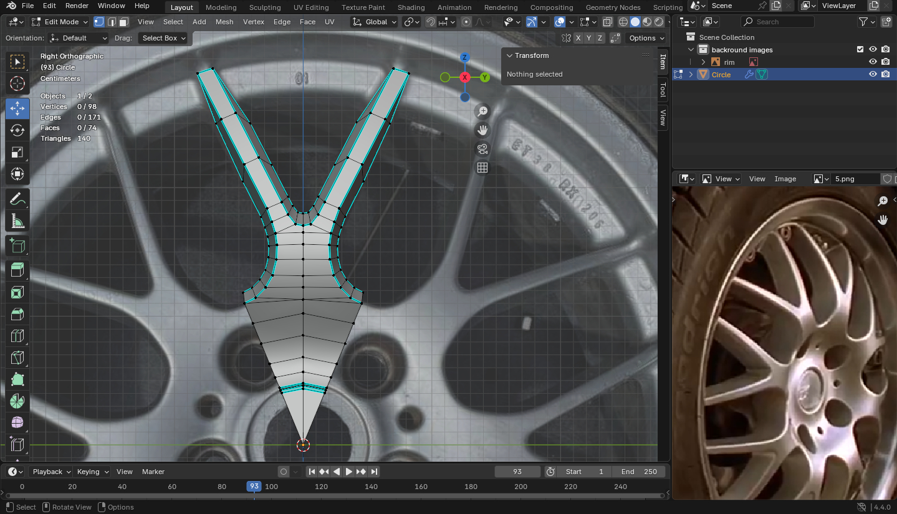This screenshot has width=897, height=514.
Task: Toggle proportional editing
Action: tap(466, 22)
